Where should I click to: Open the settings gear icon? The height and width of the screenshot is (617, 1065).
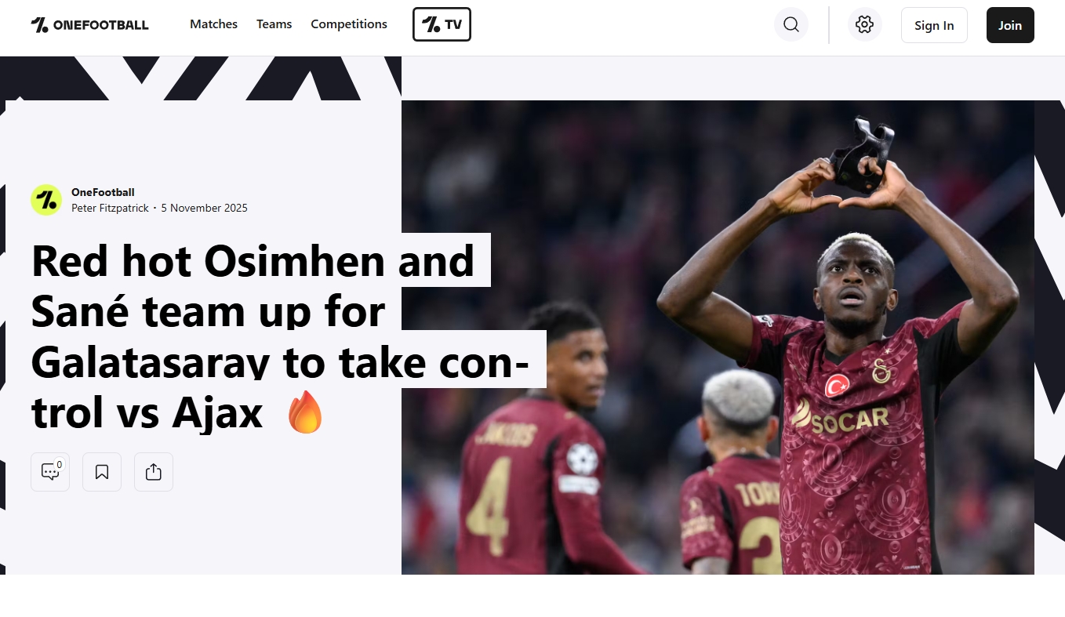point(865,24)
